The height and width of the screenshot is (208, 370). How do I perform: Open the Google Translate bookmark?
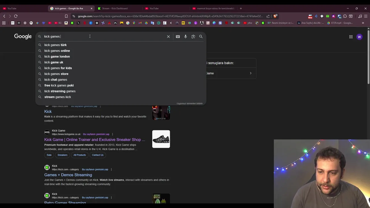(152, 23)
